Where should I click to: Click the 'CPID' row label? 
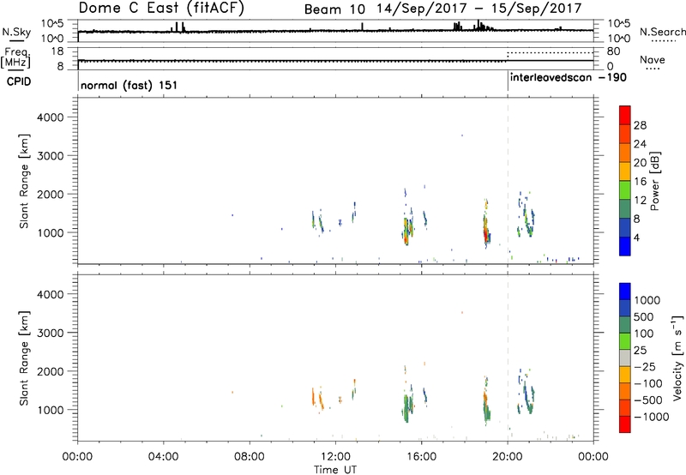19,81
